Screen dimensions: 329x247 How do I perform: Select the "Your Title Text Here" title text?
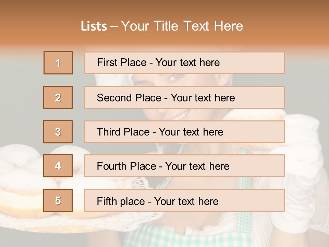(182, 26)
